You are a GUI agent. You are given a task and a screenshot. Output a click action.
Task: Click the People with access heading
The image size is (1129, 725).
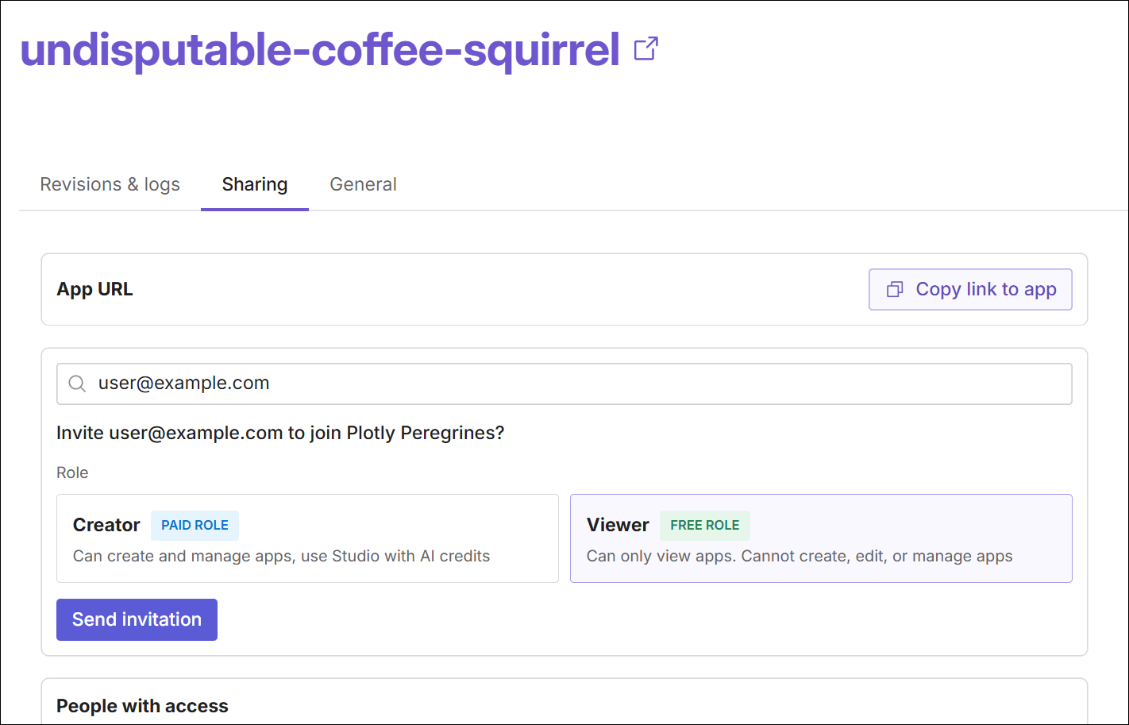(142, 706)
